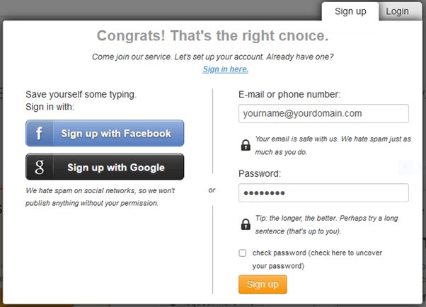This screenshot has height=307, width=426.
Task: Click the 'Password:' field label
Action: [x=260, y=173]
